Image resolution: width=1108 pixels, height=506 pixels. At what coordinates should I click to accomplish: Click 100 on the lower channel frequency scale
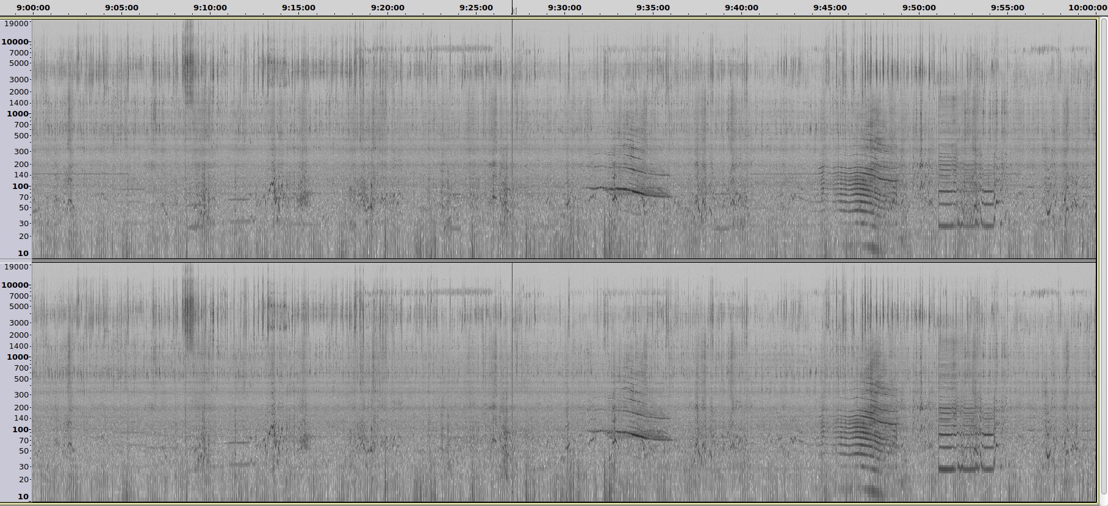pos(20,429)
